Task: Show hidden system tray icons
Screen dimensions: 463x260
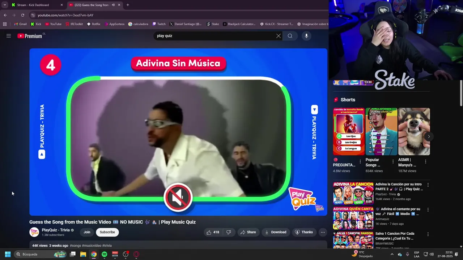Action: pos(392,254)
